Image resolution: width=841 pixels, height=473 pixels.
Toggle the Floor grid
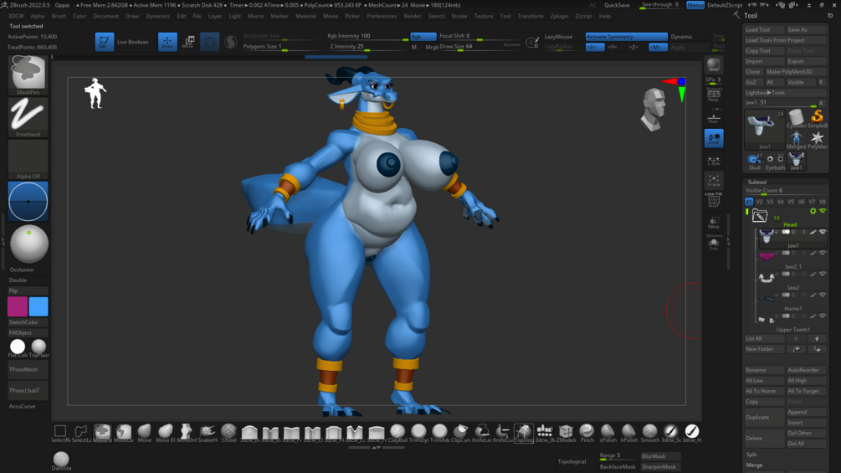tap(713, 117)
